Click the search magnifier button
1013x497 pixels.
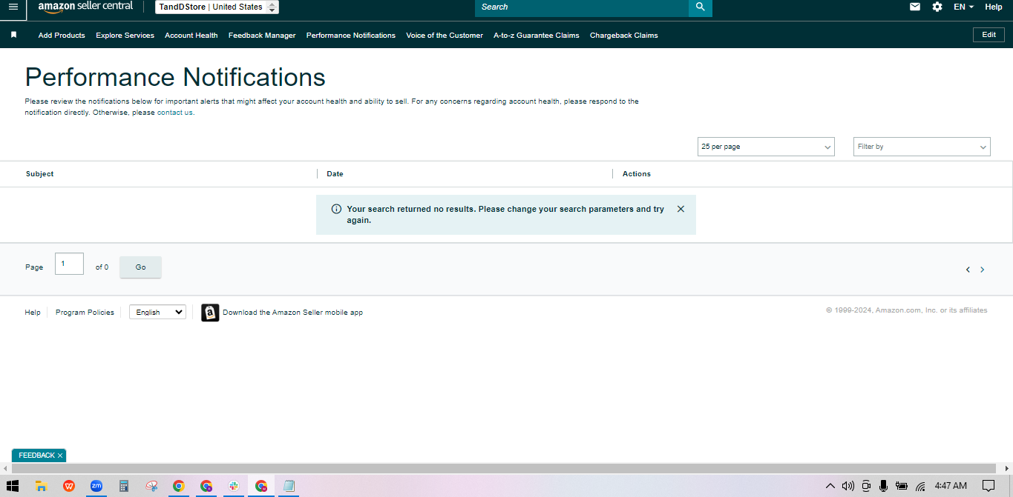coord(701,7)
